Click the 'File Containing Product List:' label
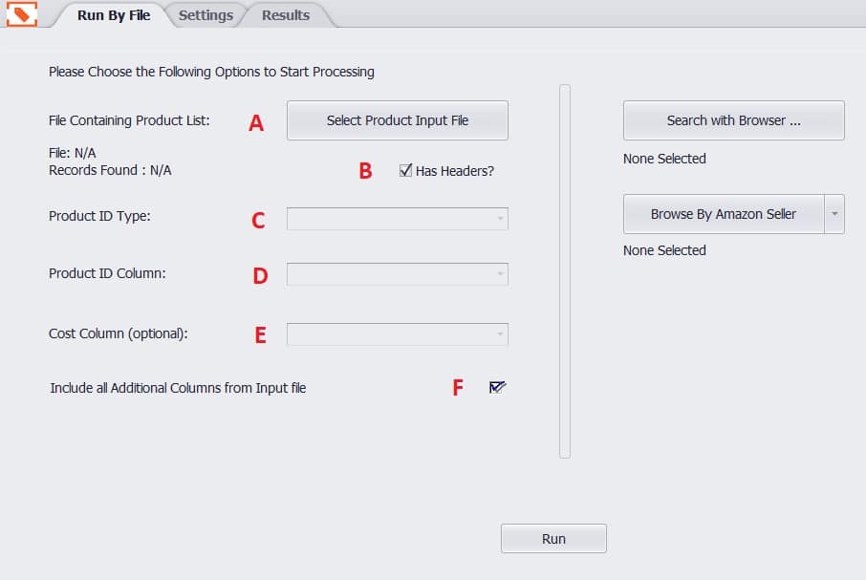This screenshot has height=580, width=866. pyautogui.click(x=129, y=120)
